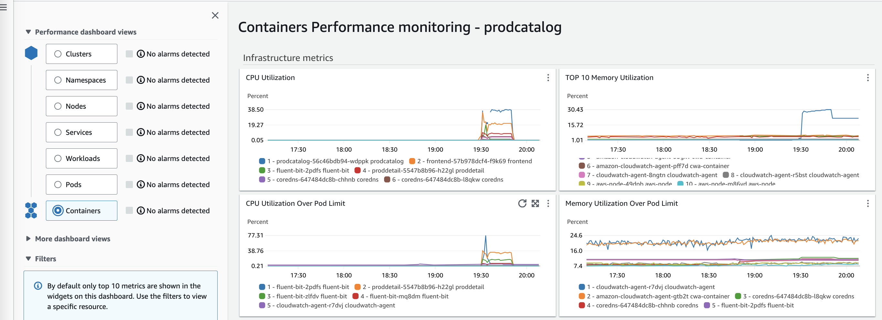Open options menu on TOP 10 Memory Utilization widget
The image size is (882, 320).
click(868, 78)
